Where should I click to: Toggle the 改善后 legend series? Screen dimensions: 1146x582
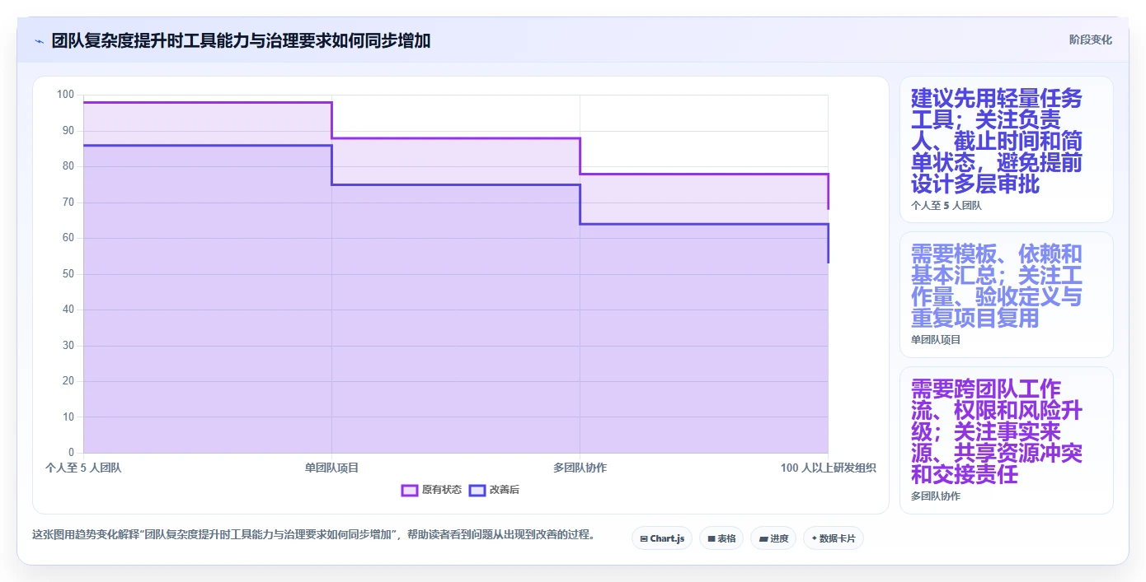pyautogui.click(x=494, y=490)
